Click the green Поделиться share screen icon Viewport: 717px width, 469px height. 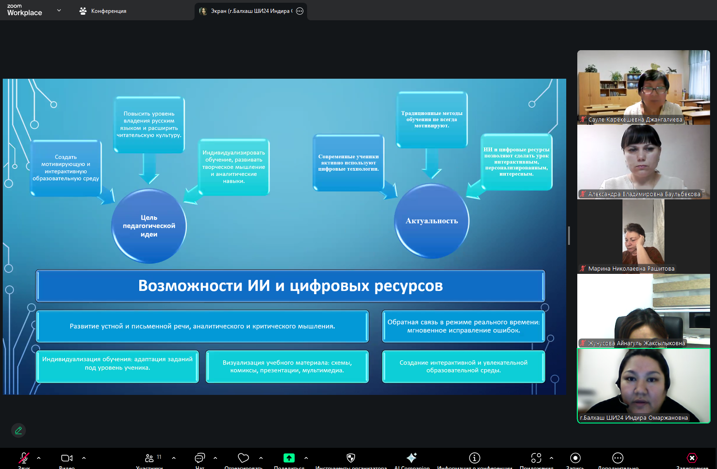click(289, 458)
